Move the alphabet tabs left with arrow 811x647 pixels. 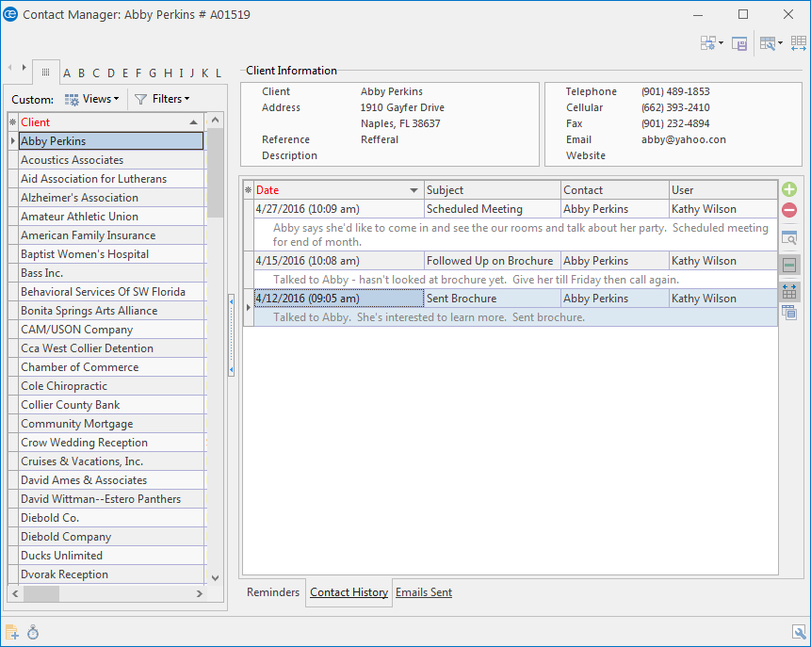click(9, 67)
